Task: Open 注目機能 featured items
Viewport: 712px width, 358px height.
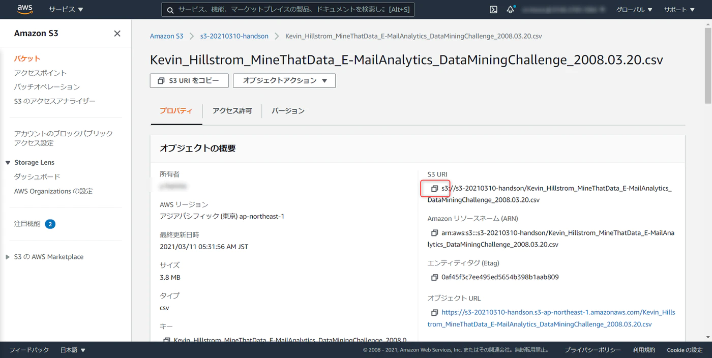Action: point(27,224)
